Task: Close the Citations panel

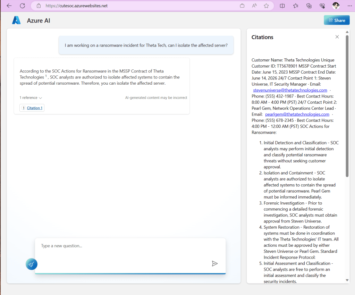Action: (x=337, y=37)
